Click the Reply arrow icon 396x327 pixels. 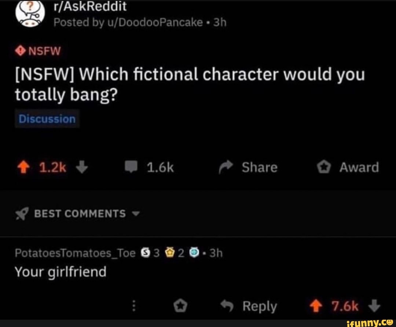click(x=227, y=305)
